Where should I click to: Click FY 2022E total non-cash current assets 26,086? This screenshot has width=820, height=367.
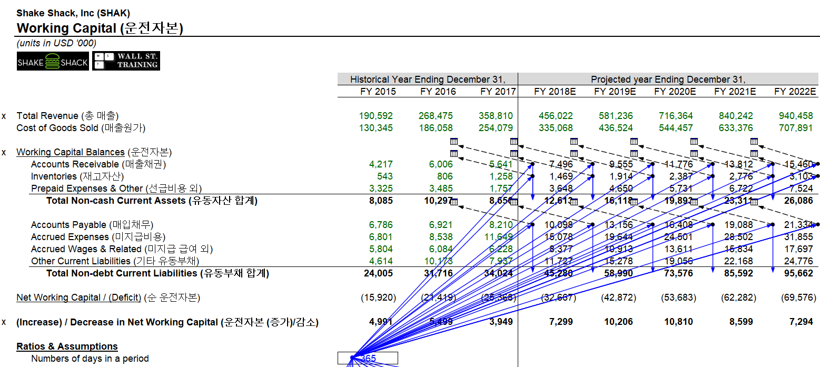click(x=798, y=201)
